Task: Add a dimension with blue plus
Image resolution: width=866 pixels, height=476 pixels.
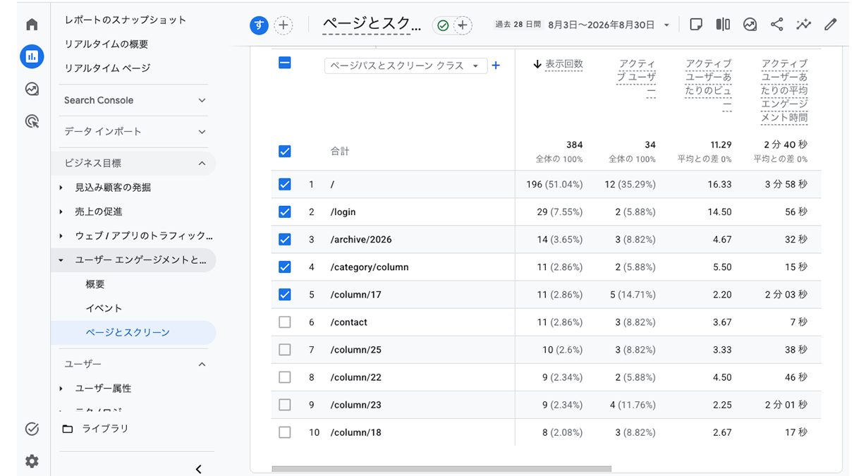Action: click(496, 66)
